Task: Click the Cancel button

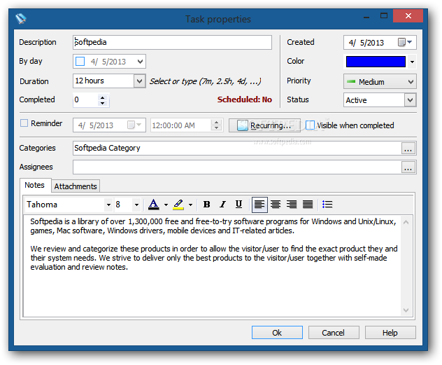Action: coord(334,333)
